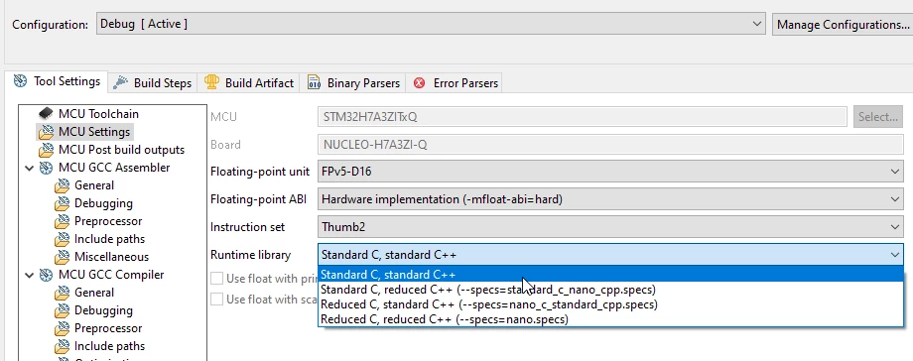This screenshot has height=361, width=913.
Task: Click the MCU GCC Compiler tool icon
Action: coord(46,275)
